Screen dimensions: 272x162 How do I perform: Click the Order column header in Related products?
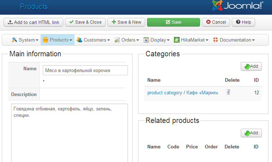[x=211, y=147]
